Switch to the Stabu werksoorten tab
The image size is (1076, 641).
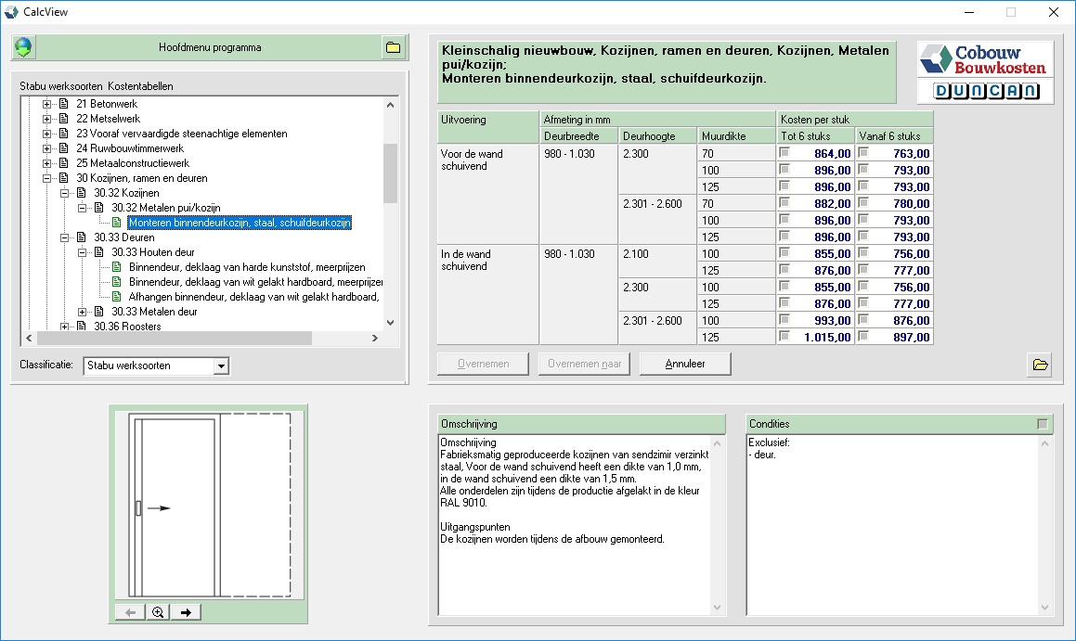[61, 86]
